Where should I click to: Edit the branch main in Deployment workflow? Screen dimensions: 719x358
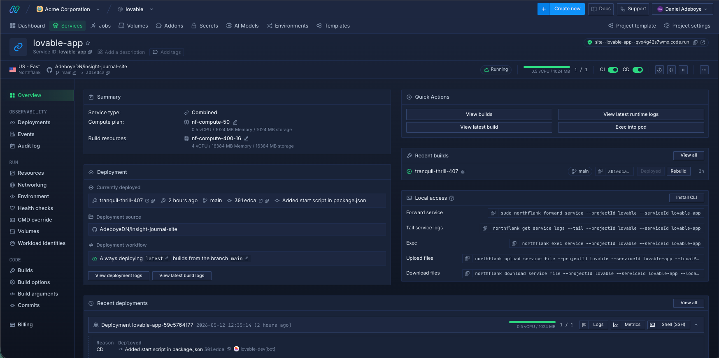[x=246, y=259]
